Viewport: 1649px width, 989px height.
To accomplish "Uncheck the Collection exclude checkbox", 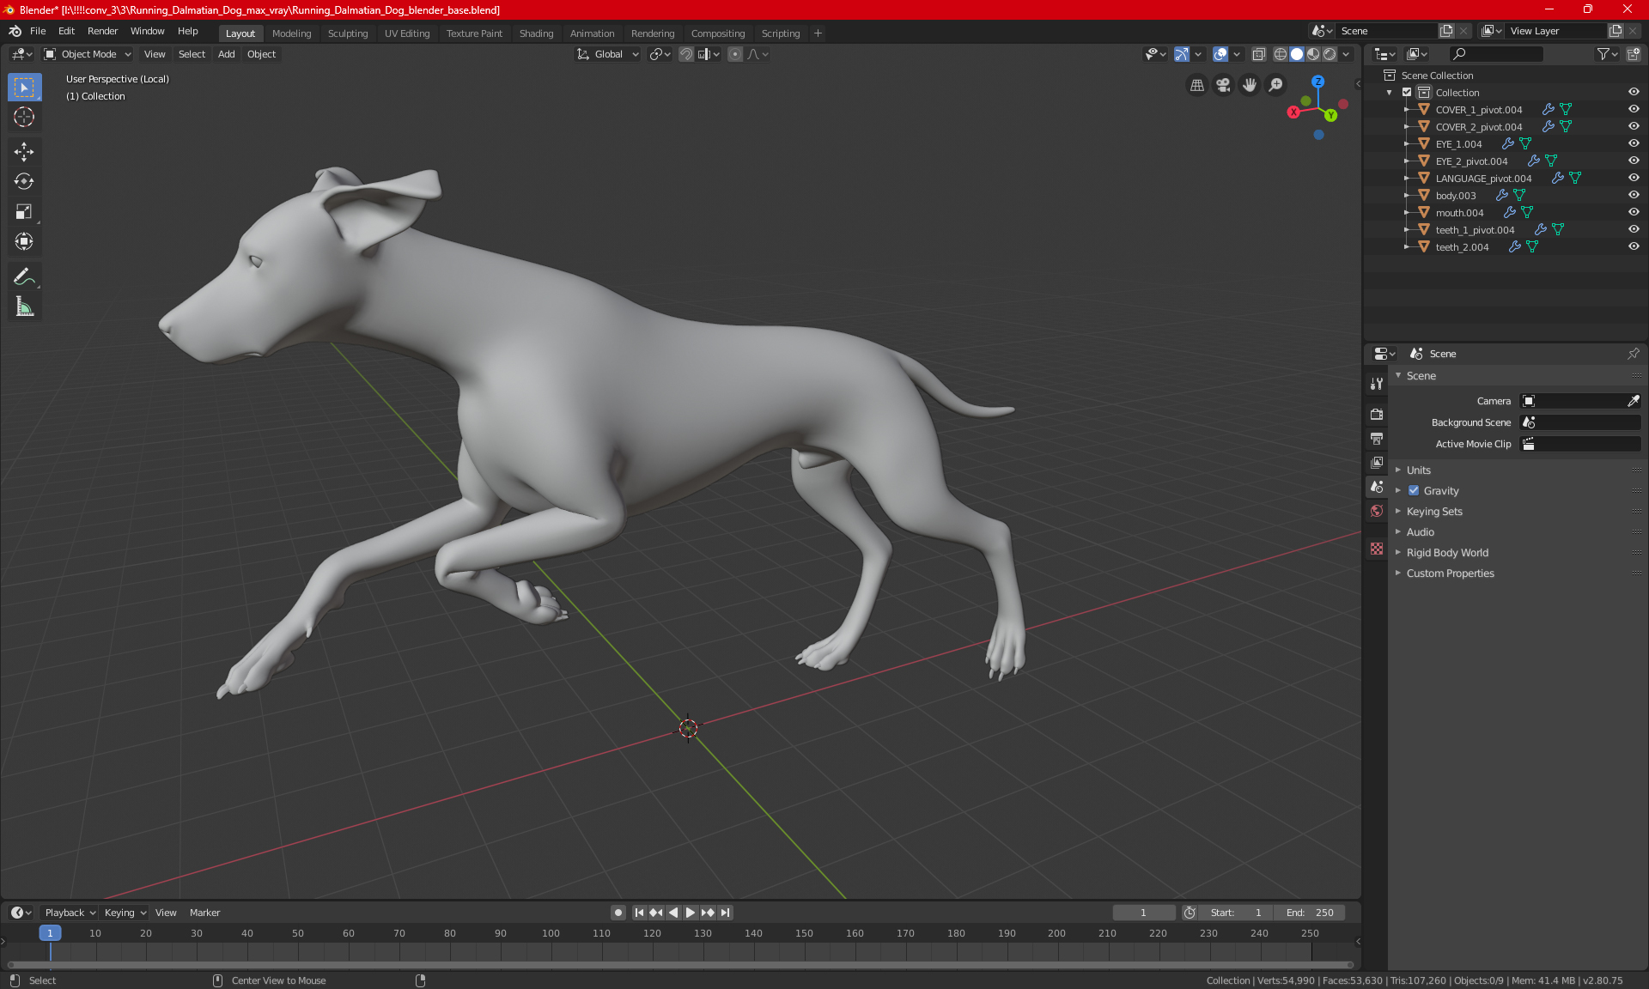I will (x=1407, y=92).
